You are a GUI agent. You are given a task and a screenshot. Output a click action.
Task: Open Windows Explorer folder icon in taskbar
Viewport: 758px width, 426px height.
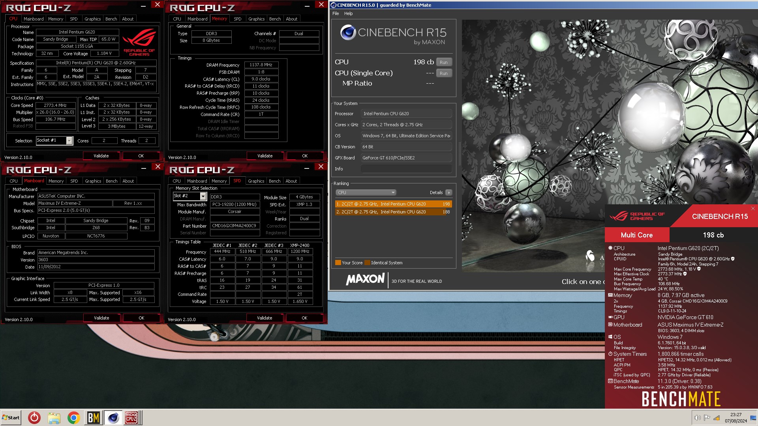pos(54,418)
